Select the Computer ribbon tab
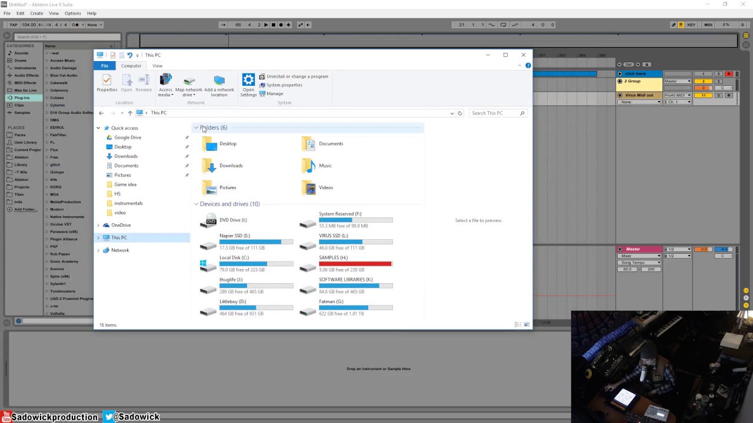The height and width of the screenshot is (423, 753). tap(131, 66)
